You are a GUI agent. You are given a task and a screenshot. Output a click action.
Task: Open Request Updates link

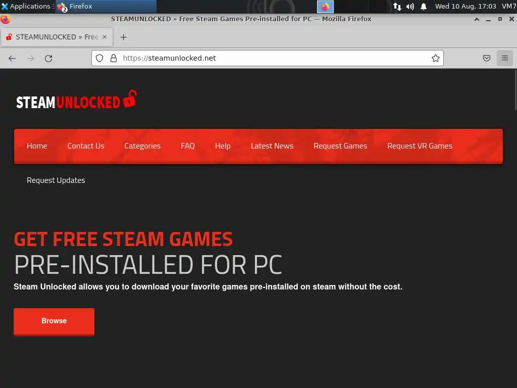click(x=56, y=180)
